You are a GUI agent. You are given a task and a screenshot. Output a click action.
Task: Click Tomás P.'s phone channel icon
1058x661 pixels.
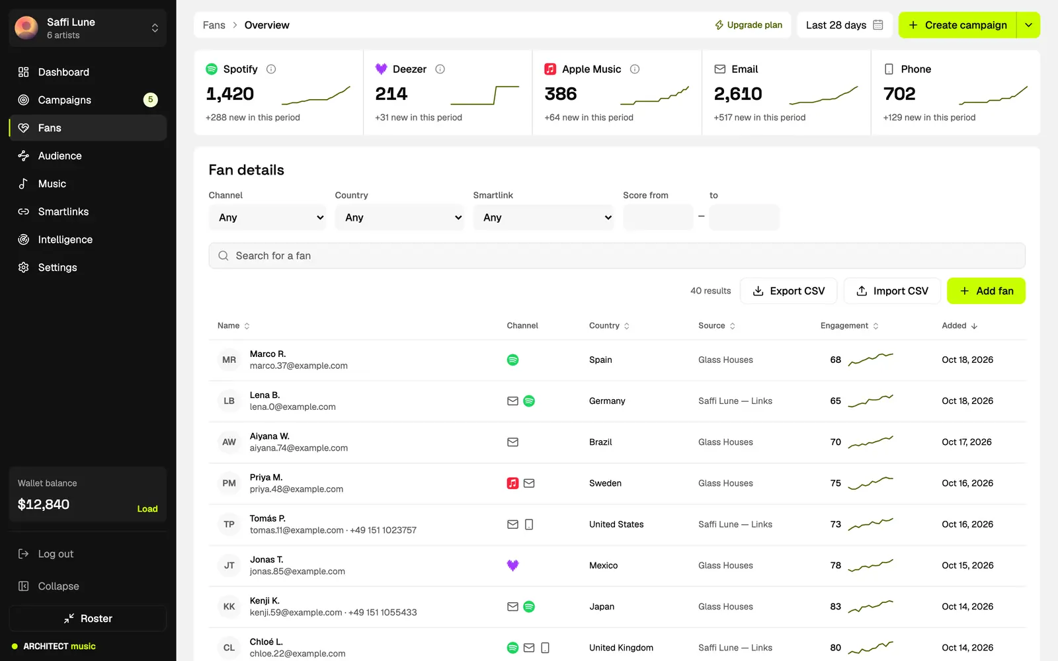click(529, 524)
